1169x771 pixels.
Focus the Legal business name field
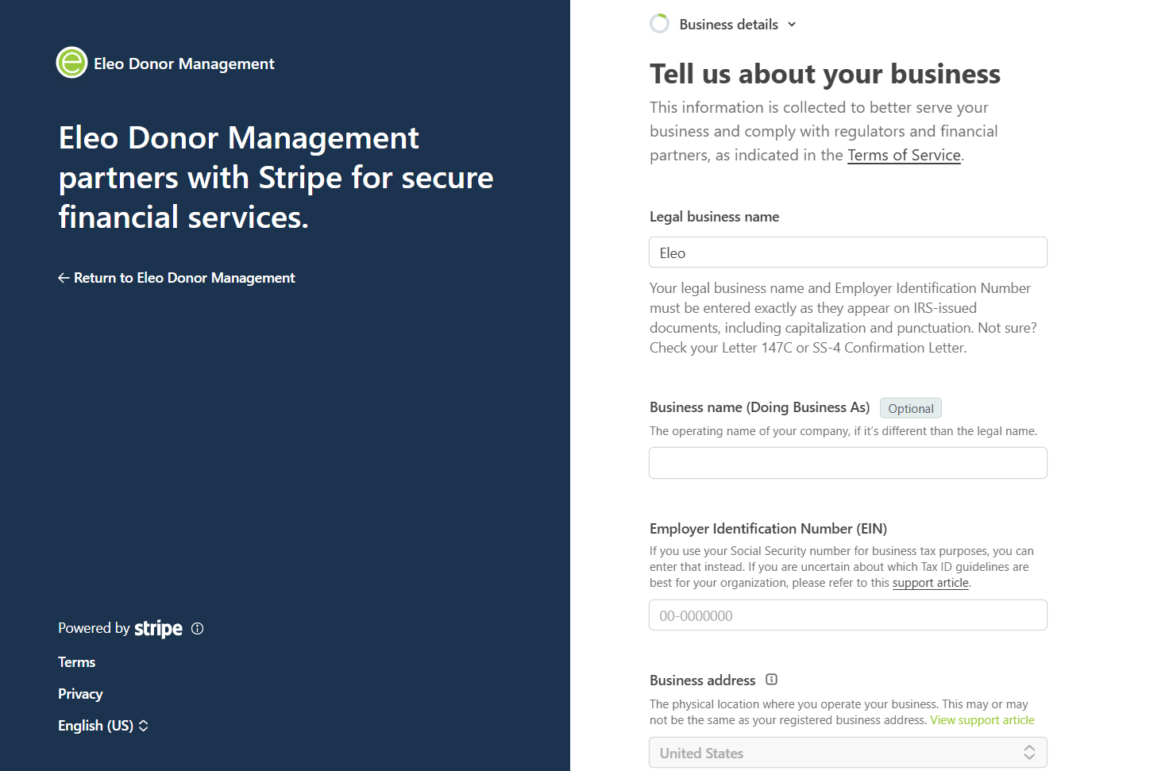pyautogui.click(x=848, y=253)
